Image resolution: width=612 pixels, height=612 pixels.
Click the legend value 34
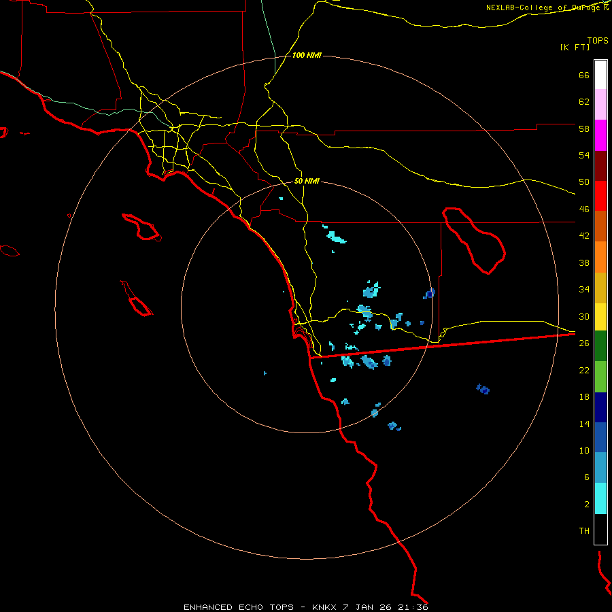[x=584, y=290]
